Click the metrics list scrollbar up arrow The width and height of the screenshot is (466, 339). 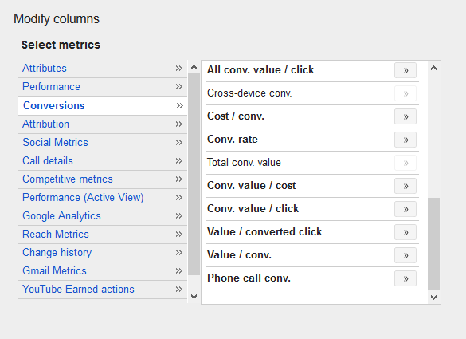(433, 68)
